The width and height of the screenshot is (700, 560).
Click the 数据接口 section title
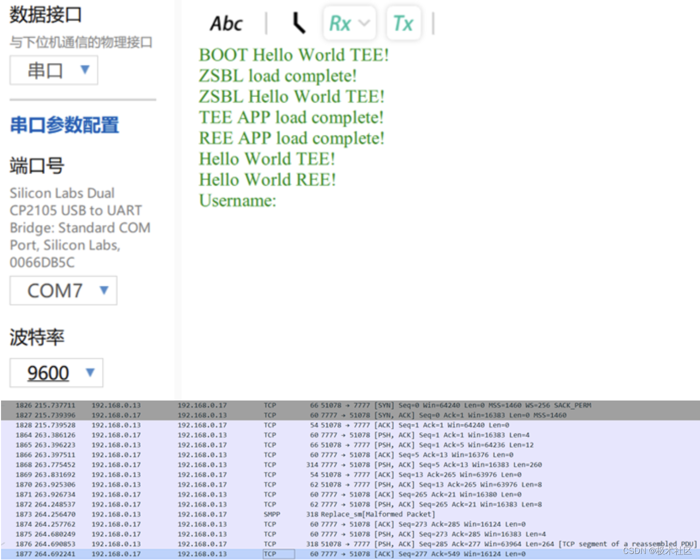click(46, 14)
